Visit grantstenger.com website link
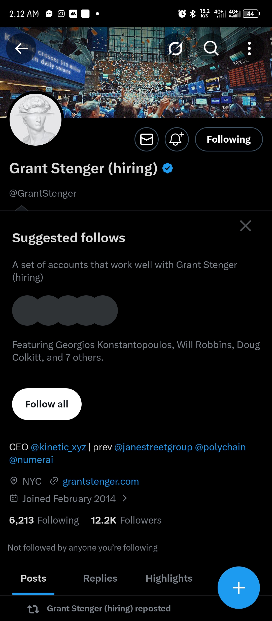 [101, 481]
